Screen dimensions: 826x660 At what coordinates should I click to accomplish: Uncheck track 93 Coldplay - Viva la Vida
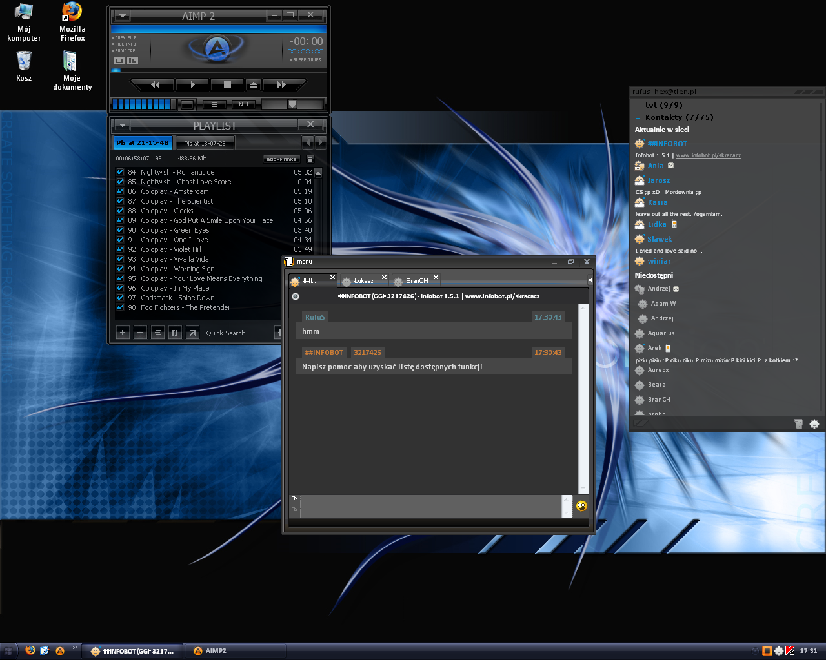click(x=120, y=259)
